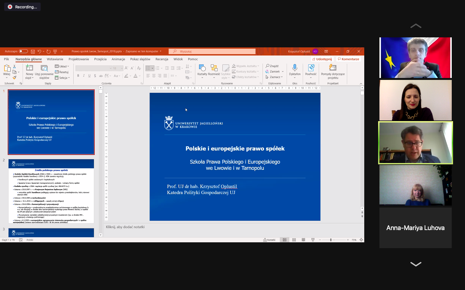Screen dimensions: 465x290
Task: Select normal view icon in status bar
Action: coord(284,240)
